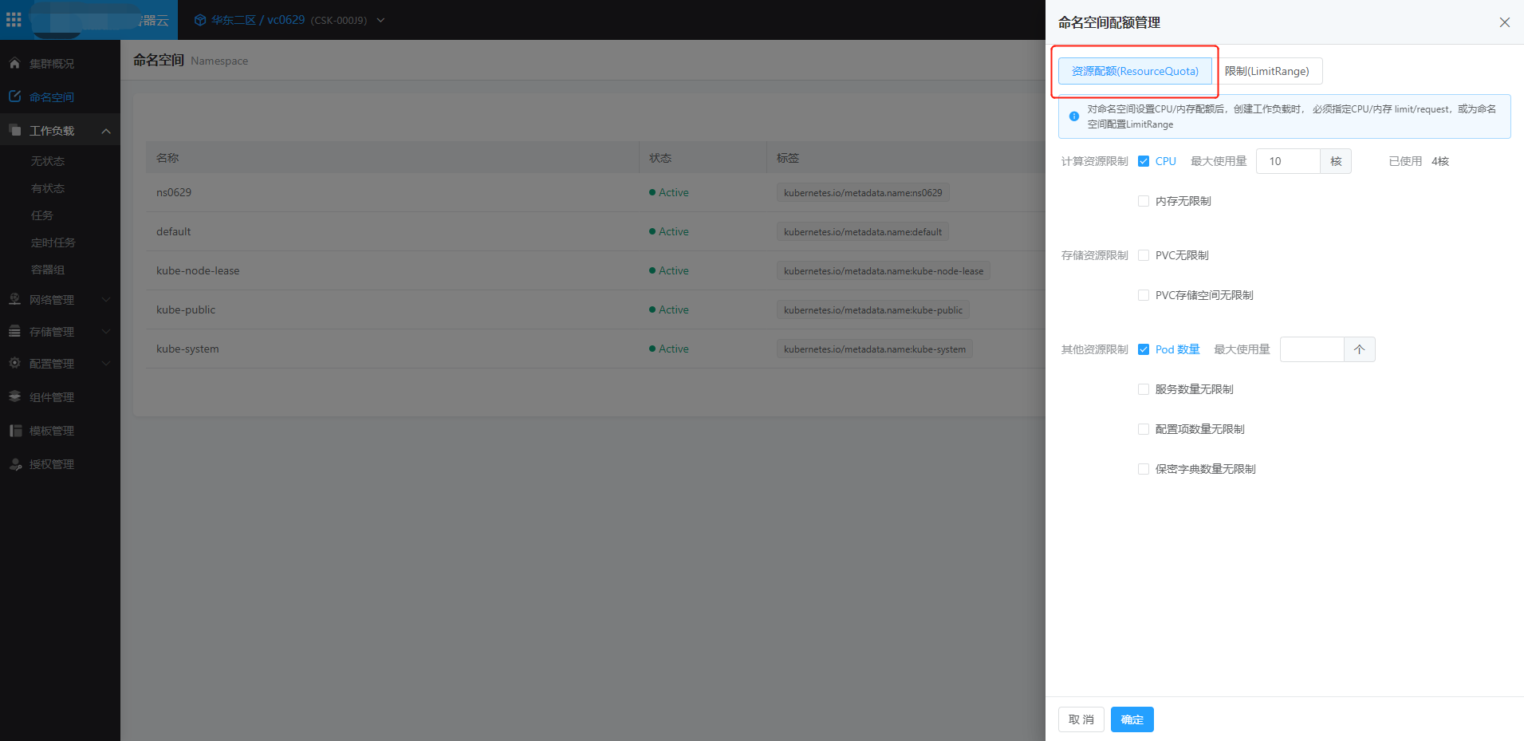Click the Pod 最大使用量 input field
This screenshot has width=1524, height=741.
pyautogui.click(x=1312, y=349)
